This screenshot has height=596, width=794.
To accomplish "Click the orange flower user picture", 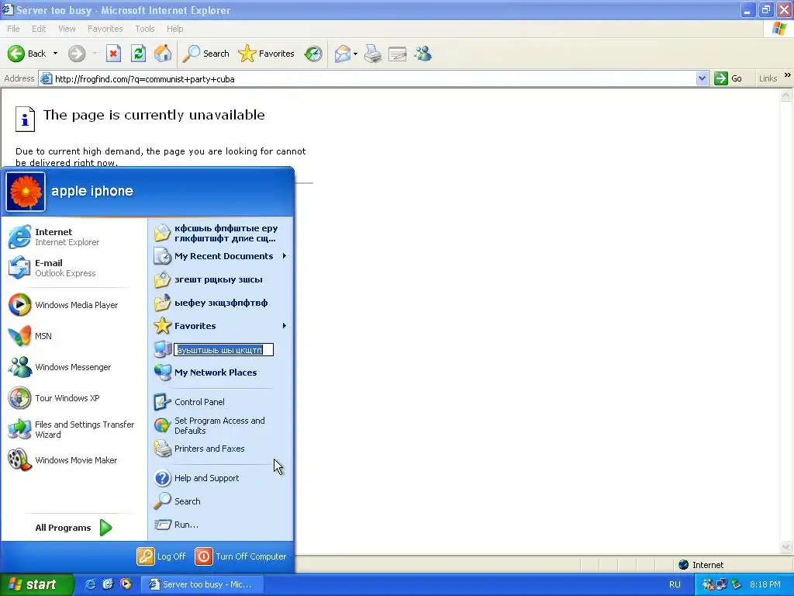I will (26, 192).
